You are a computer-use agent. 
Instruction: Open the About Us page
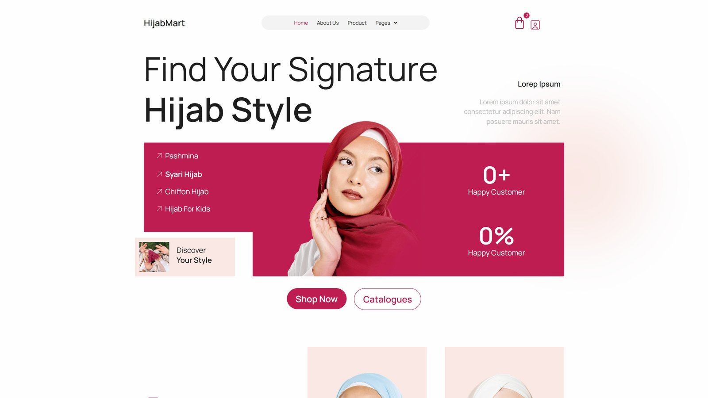[327, 23]
